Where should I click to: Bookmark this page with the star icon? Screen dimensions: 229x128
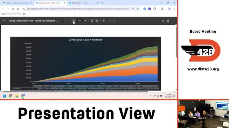(x=137, y=9)
